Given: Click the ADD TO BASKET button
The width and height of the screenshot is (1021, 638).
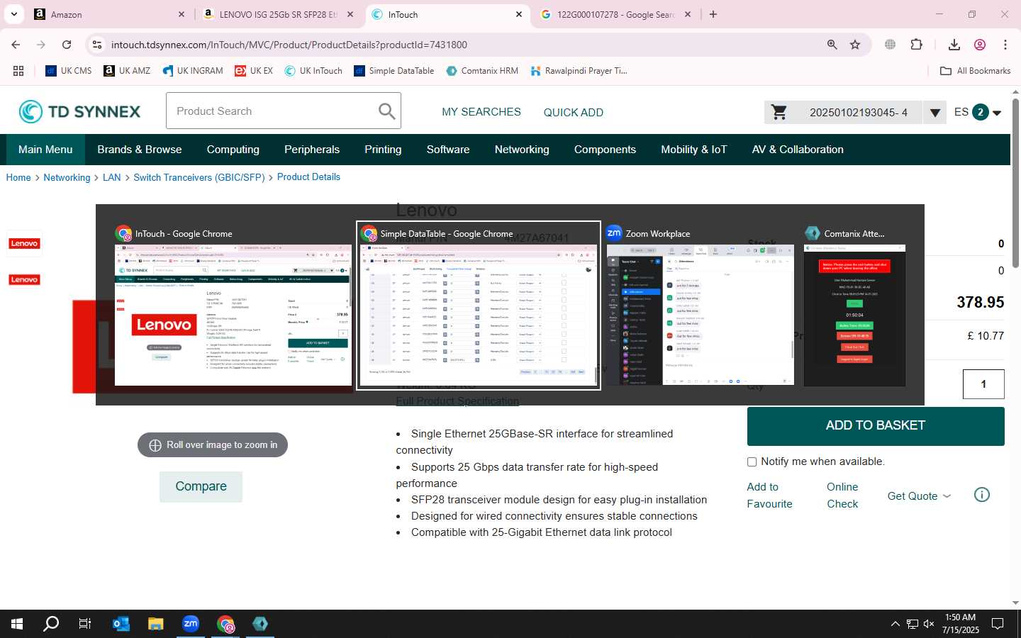Looking at the screenshot, I should (x=876, y=425).
